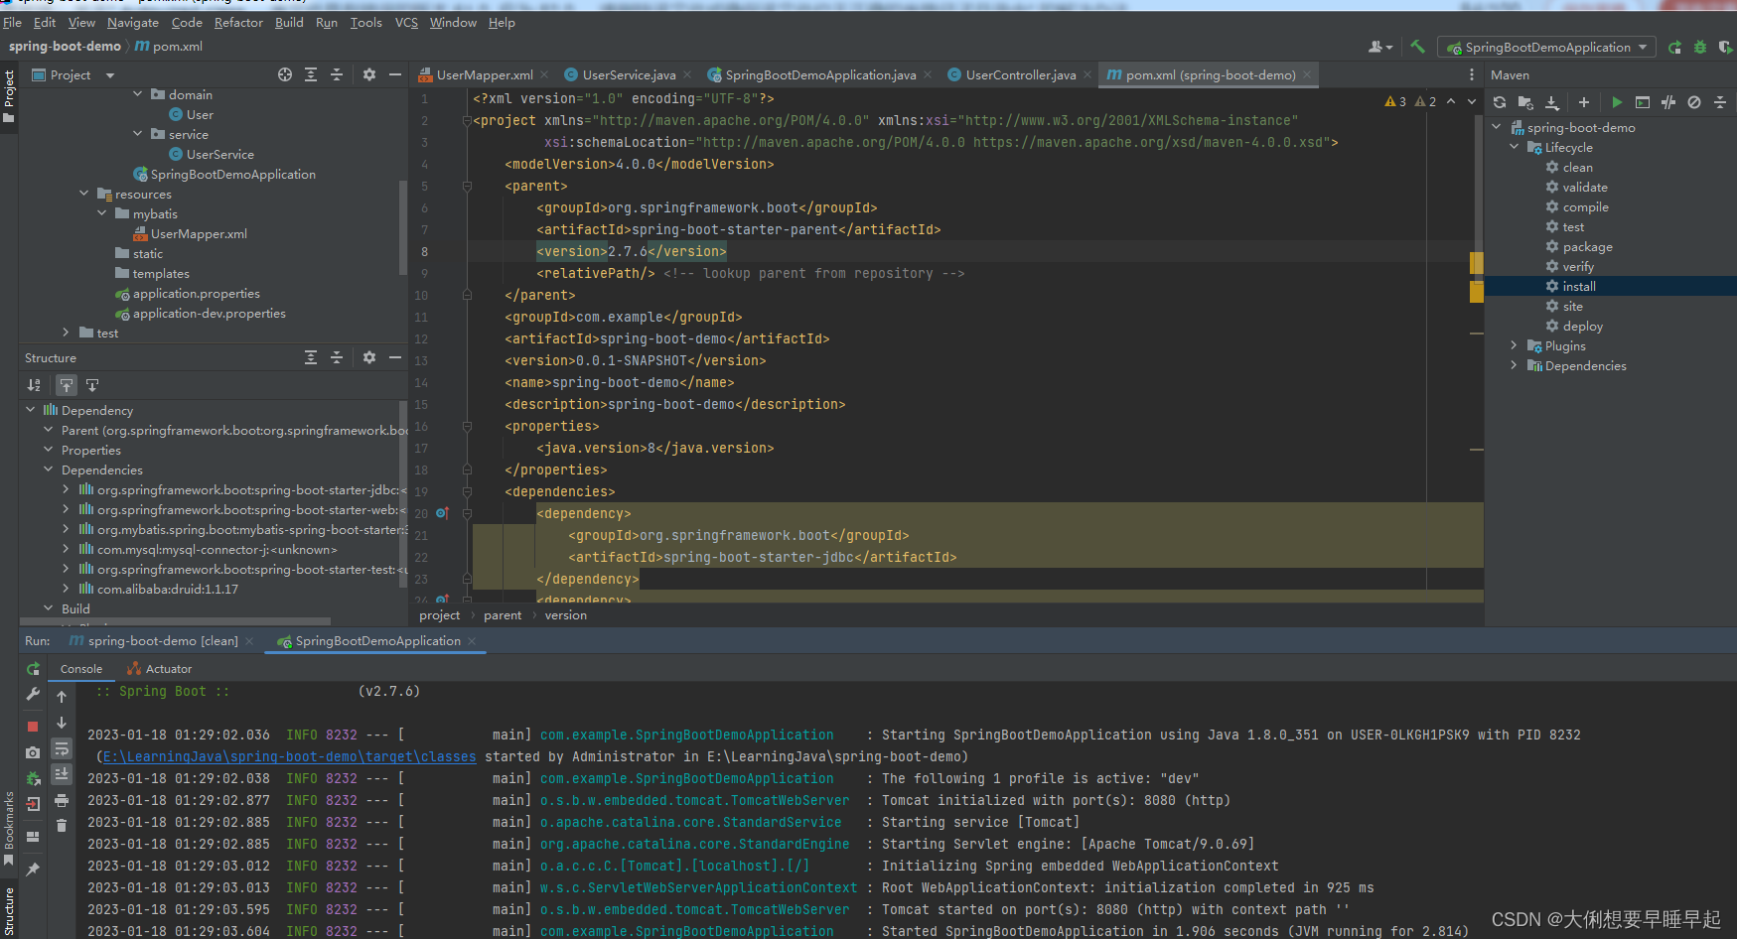
Task: Collapse the Lifecycle node in Maven panel
Action: [x=1515, y=147]
